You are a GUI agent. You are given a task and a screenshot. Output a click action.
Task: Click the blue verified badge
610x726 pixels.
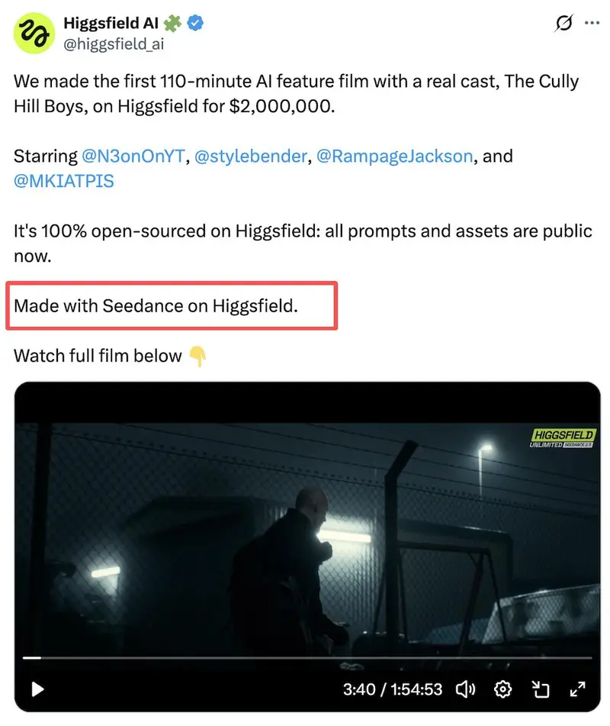coord(195,23)
